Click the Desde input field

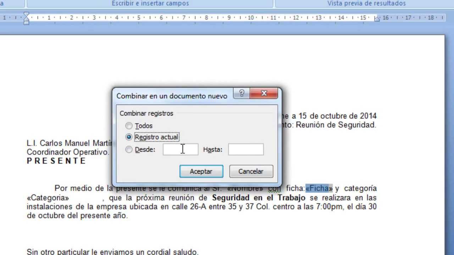point(181,149)
